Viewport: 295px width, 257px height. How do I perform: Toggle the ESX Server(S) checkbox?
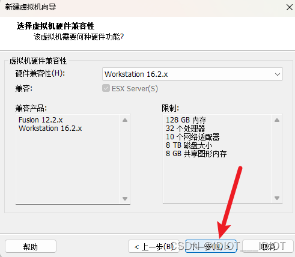[x=106, y=88]
